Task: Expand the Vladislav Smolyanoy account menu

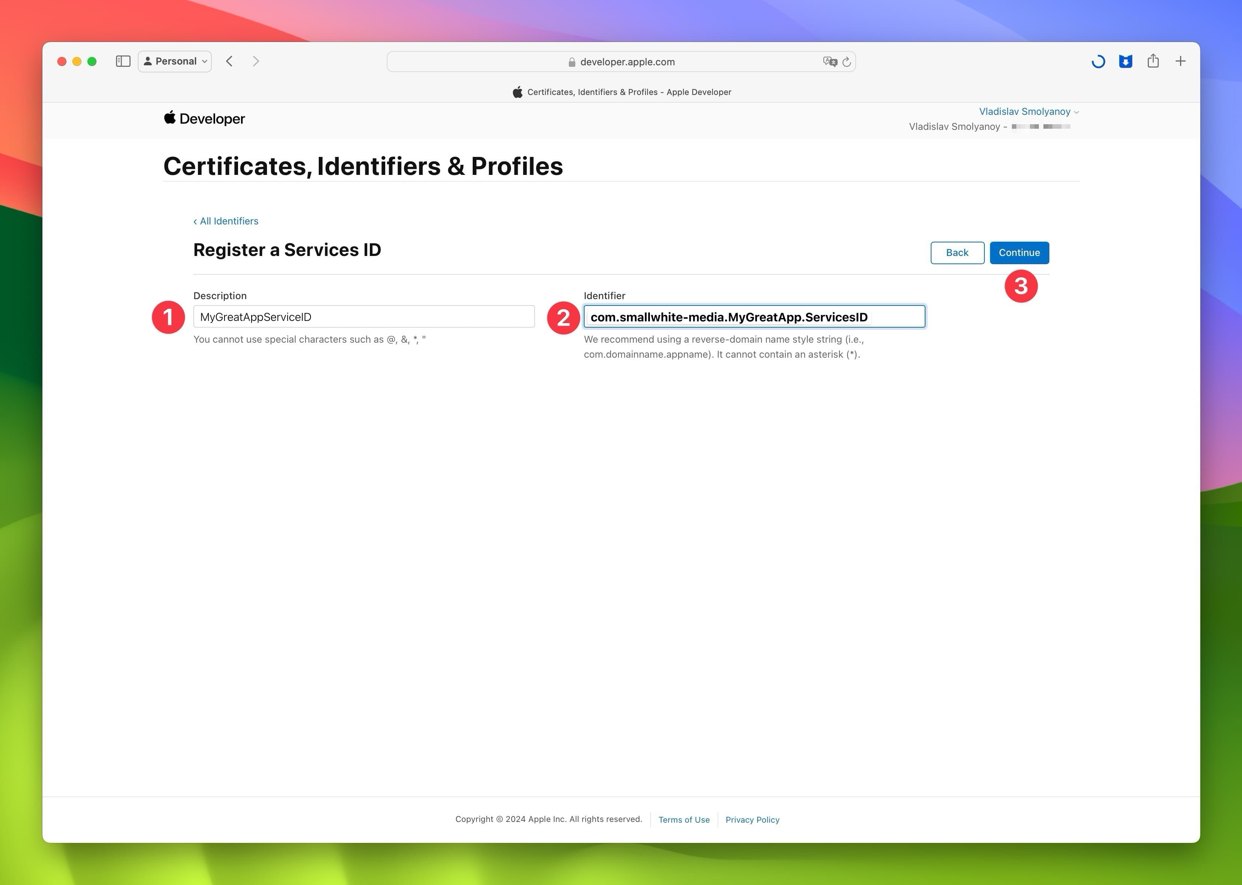Action: coord(1029,112)
